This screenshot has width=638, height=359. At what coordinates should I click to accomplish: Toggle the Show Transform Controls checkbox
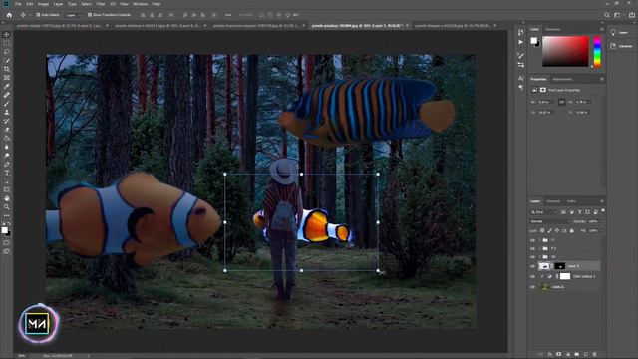pos(90,15)
